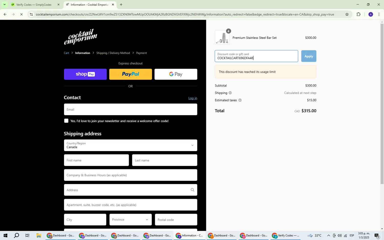384x240 pixels.
Task: Open the Chrome three-dot menu
Action: coord(379,14)
